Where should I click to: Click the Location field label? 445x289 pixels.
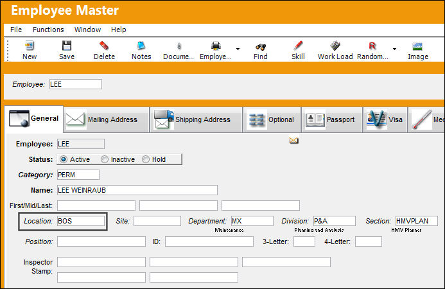tap(39, 221)
